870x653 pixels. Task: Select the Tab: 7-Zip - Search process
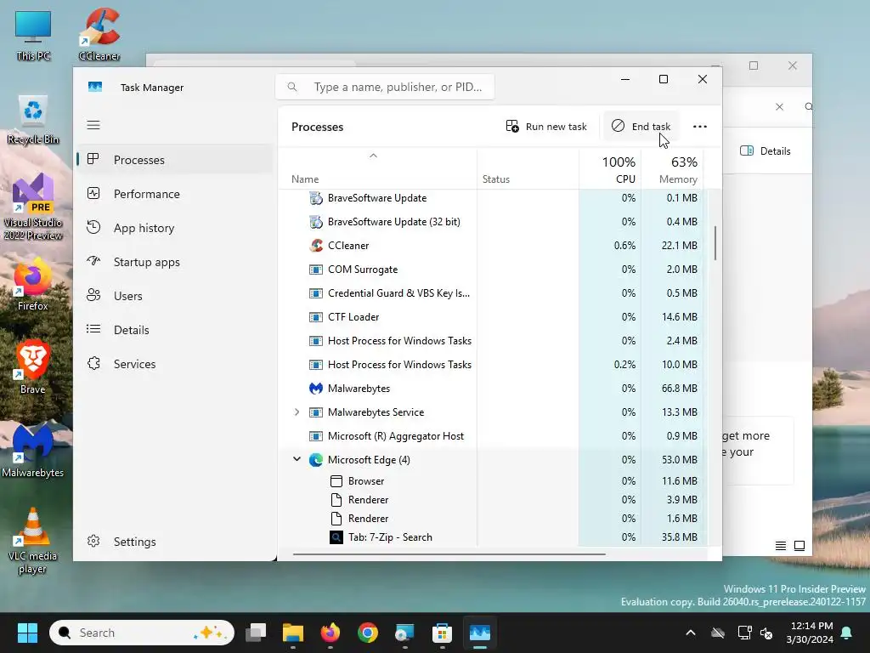pyautogui.click(x=491, y=537)
